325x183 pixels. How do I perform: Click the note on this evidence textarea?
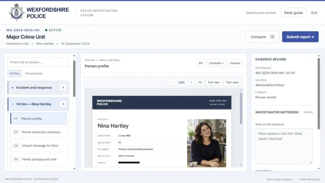(284, 146)
